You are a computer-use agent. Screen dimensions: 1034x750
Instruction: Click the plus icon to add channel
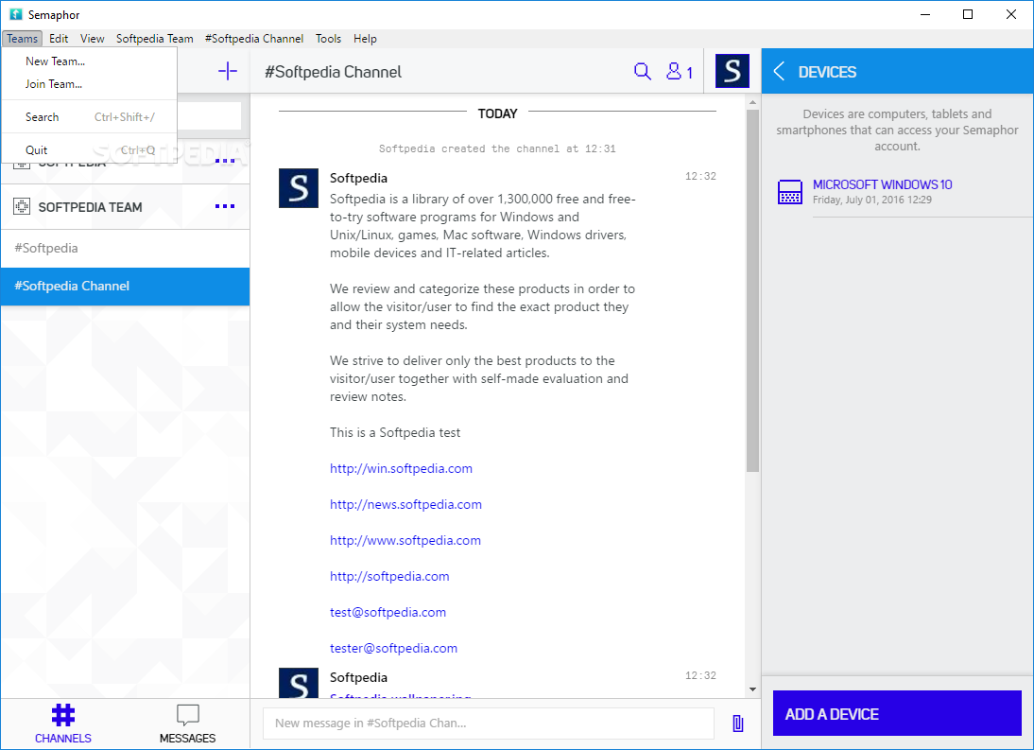point(228,71)
